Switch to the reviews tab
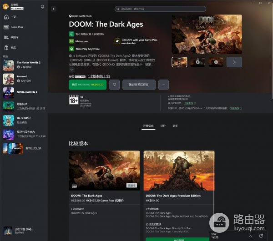This screenshot has width=273, height=241. pos(163,126)
